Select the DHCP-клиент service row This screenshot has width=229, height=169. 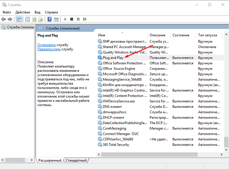pyautogui.click(x=114, y=117)
